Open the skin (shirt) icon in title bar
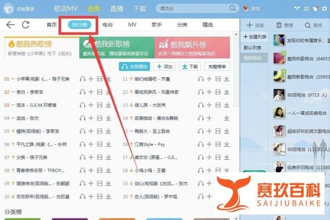330x220 pixels. tap(315, 9)
